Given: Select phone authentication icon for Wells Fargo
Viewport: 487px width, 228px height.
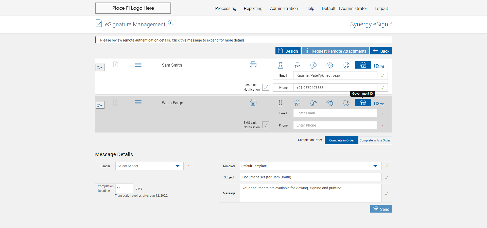Looking at the screenshot, I should point(346,103).
